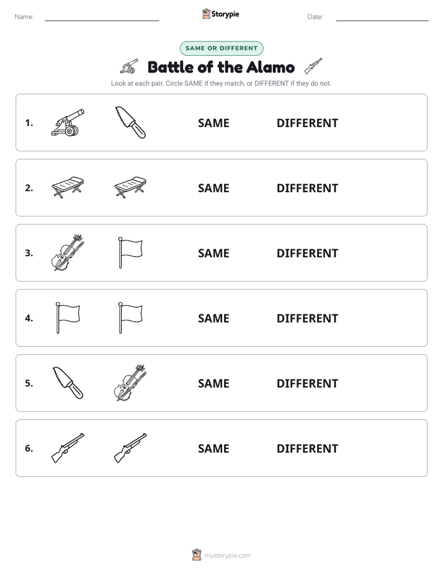443x573 pixels.
Task: Click the knife icon in row 1
Action: coord(130,122)
